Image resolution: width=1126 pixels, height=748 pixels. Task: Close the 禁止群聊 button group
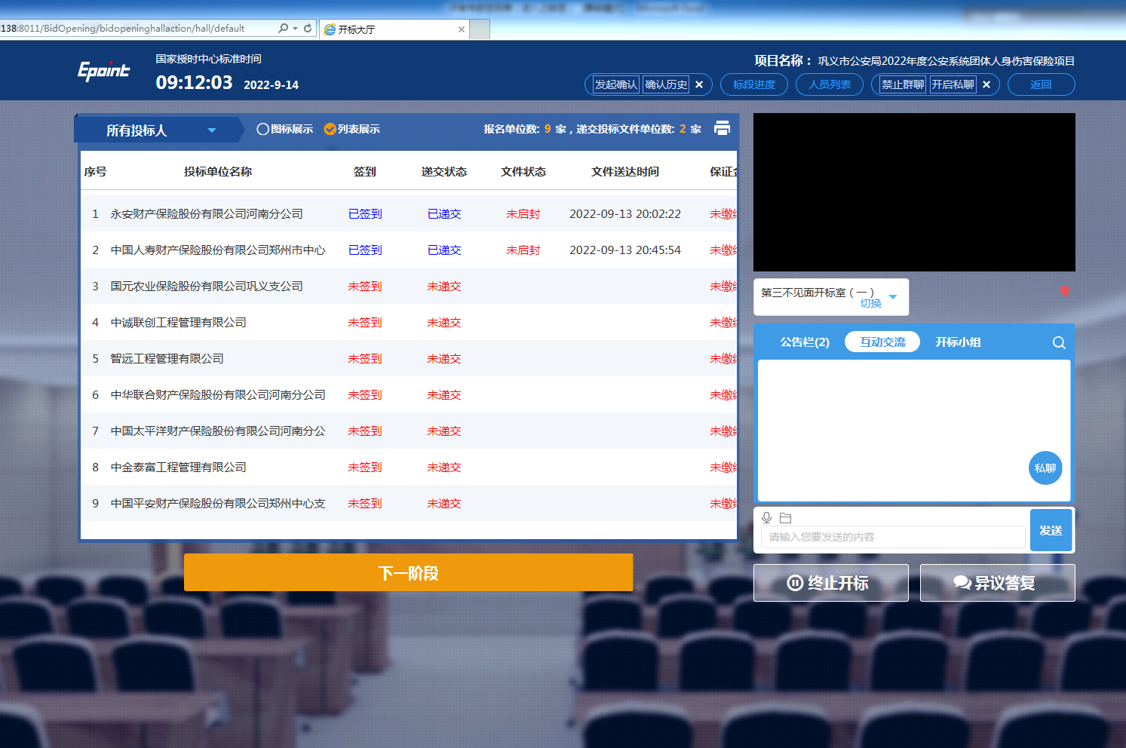coord(986,84)
